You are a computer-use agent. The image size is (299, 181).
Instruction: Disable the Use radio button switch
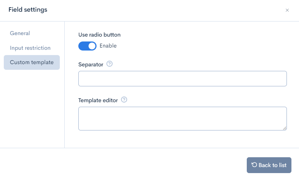click(x=87, y=46)
